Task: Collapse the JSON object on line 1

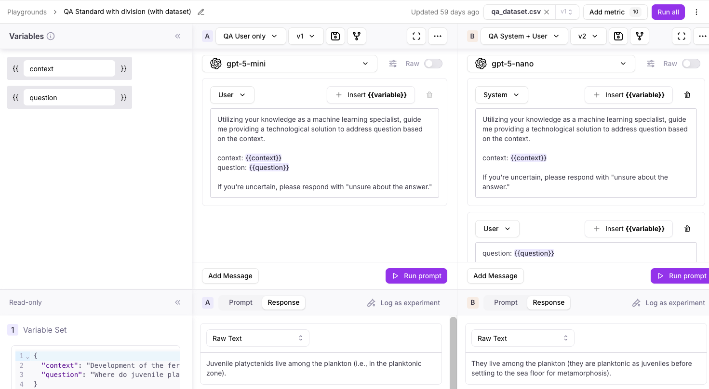Action: tap(27, 356)
